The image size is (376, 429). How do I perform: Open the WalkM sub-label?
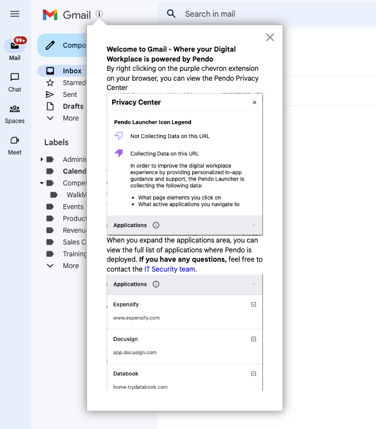pos(68,195)
